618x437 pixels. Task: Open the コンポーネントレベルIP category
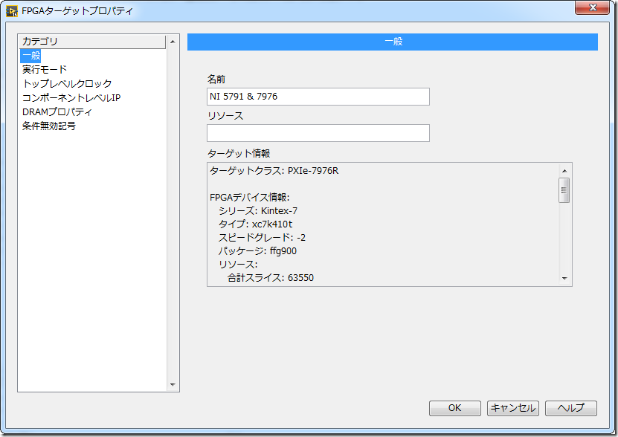pos(71,97)
